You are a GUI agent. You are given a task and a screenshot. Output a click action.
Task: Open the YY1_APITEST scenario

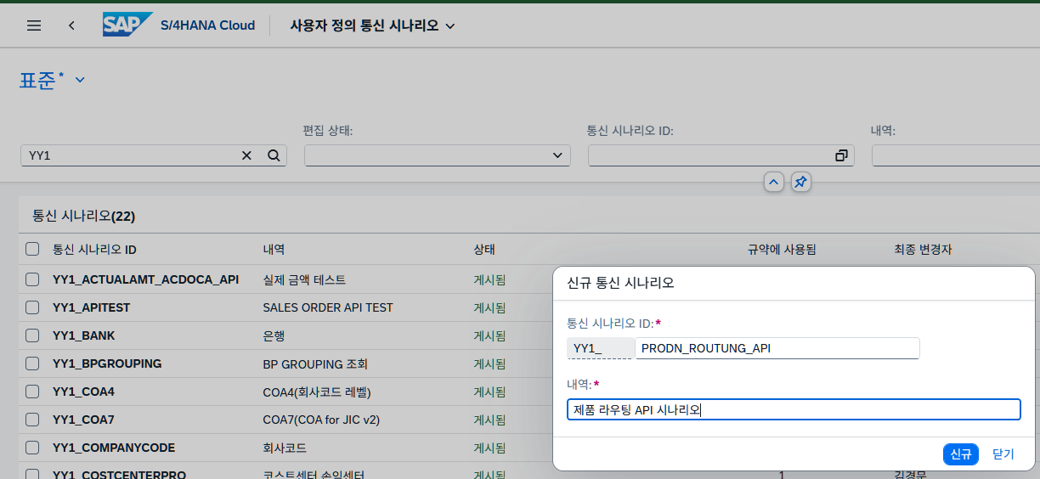pos(91,307)
